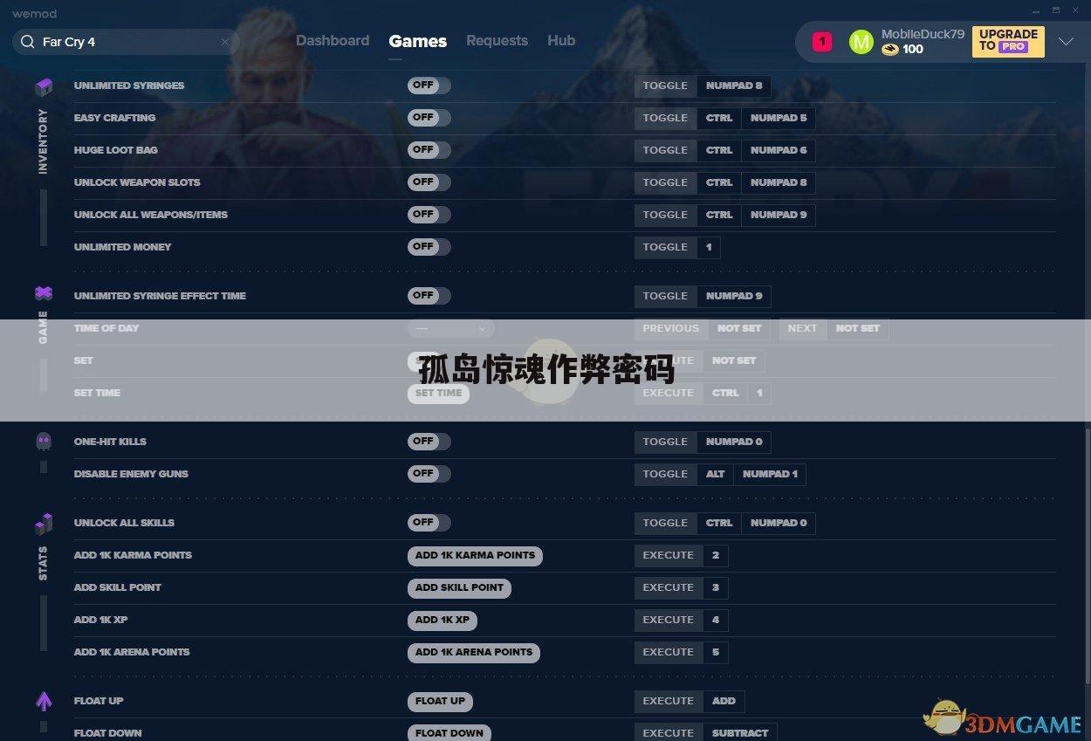This screenshot has width=1091, height=741.
Task: Open the Time of Day dropdown
Action: point(450,328)
